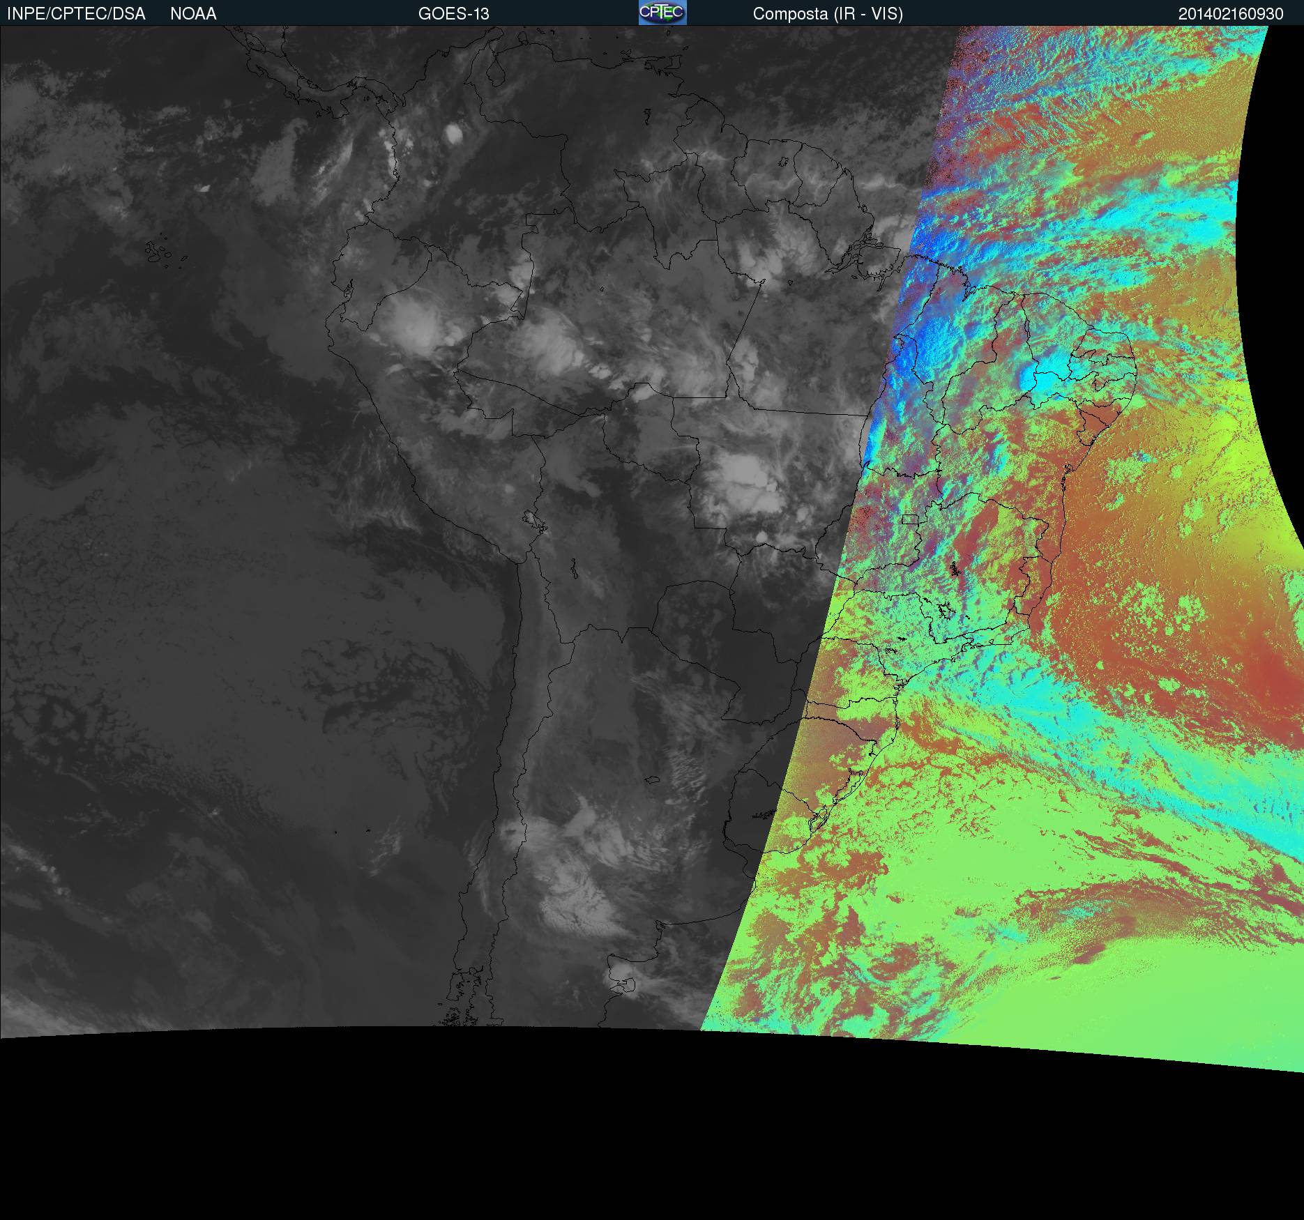
Task: Select the INPE/CPTEC/DSA header text
Action: point(76,14)
